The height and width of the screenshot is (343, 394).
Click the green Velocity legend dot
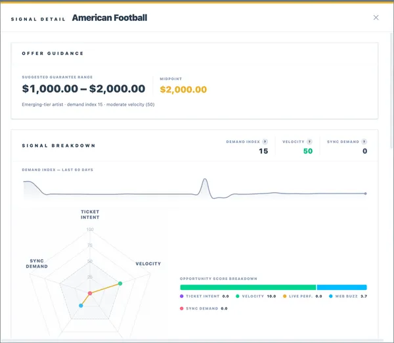tap(238, 296)
